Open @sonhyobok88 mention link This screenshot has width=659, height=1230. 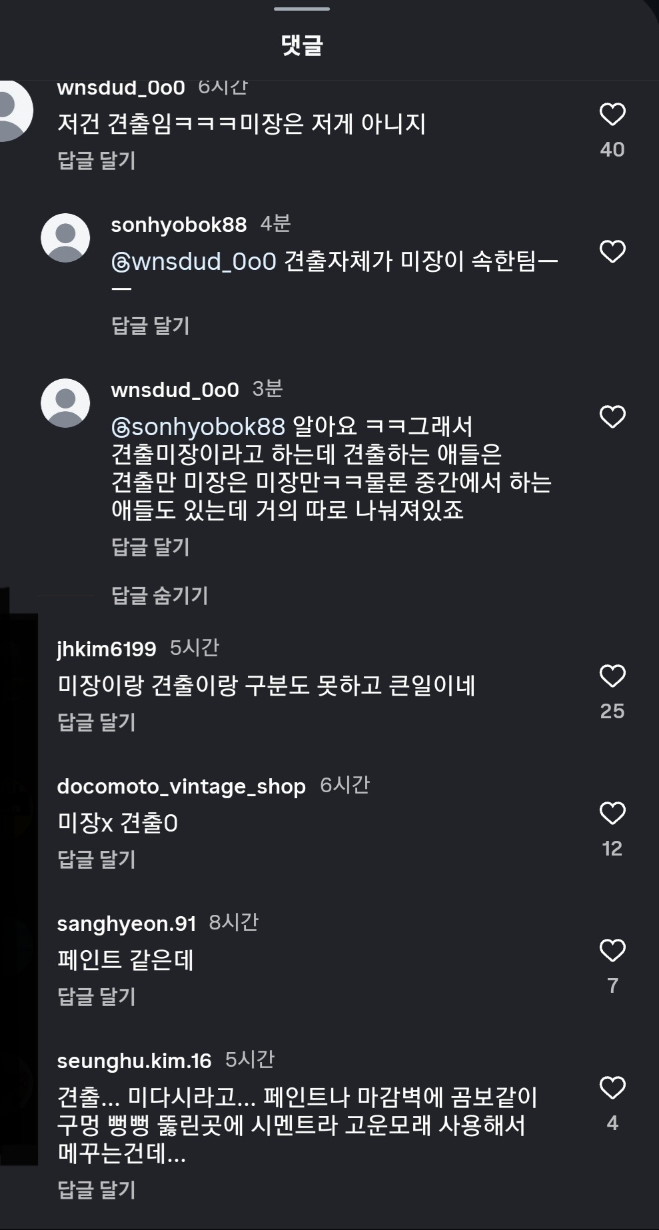click(198, 426)
